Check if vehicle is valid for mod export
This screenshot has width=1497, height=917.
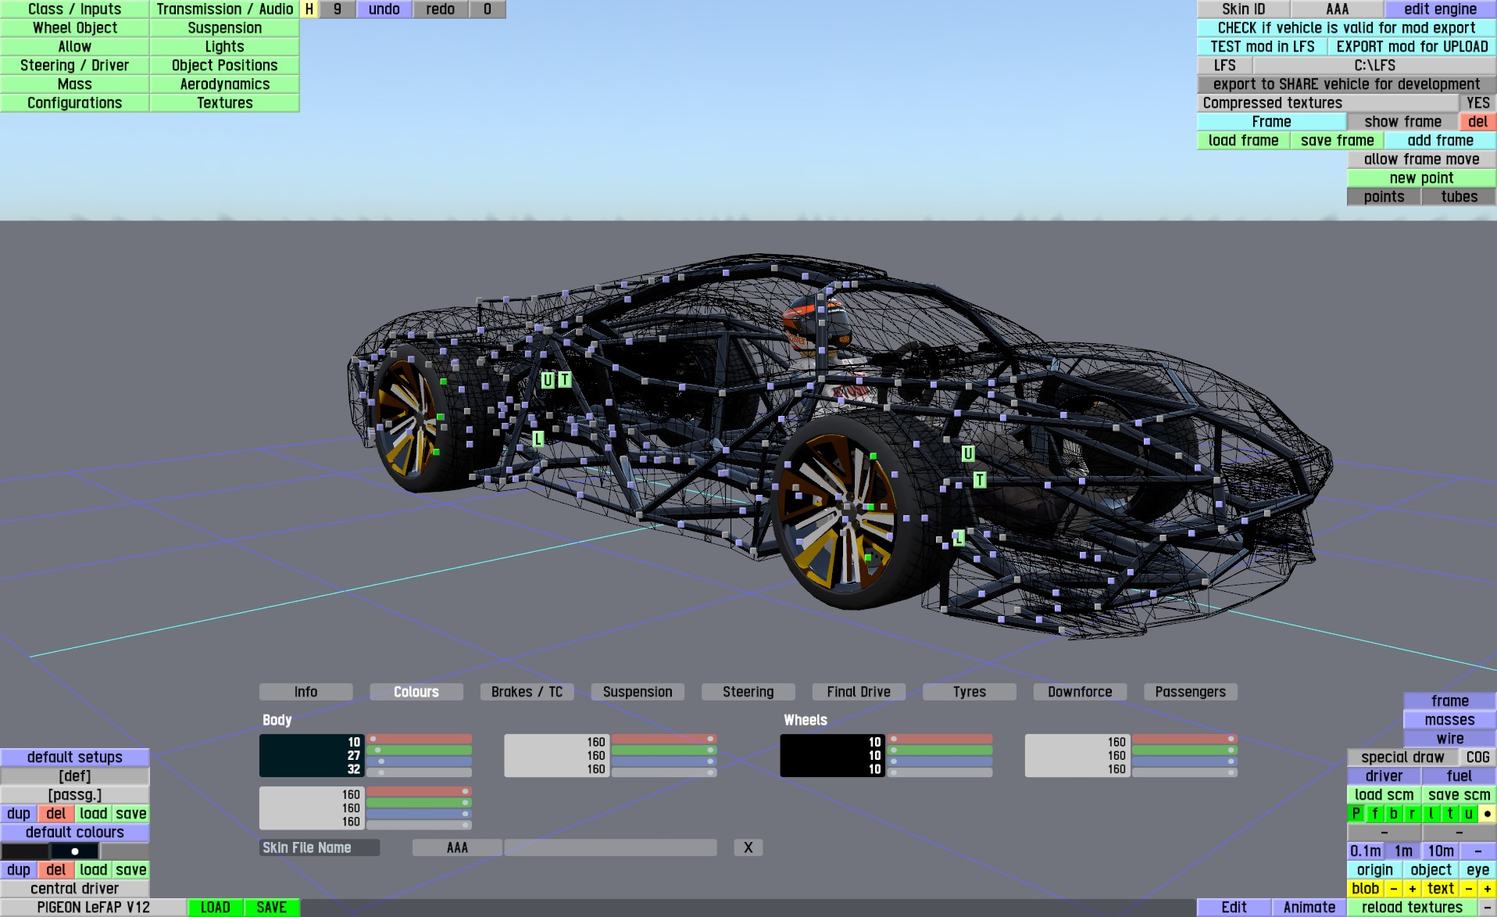[x=1346, y=28]
